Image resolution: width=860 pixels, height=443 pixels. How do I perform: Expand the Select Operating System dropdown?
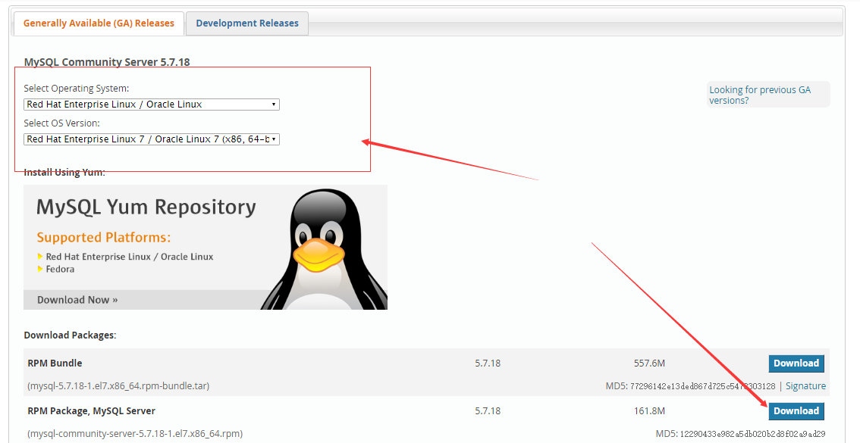click(x=152, y=105)
